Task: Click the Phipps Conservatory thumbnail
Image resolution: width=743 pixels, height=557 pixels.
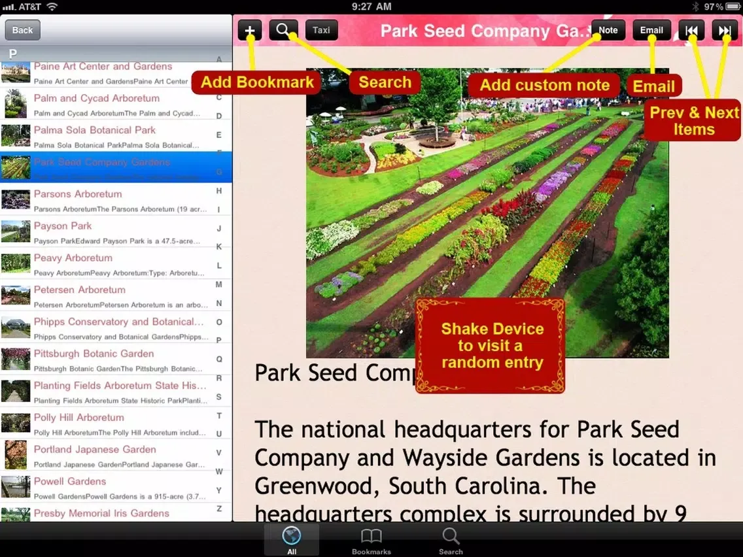Action: pyautogui.click(x=16, y=328)
